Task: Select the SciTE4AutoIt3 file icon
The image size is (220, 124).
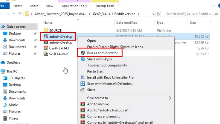Action: tap(46, 54)
